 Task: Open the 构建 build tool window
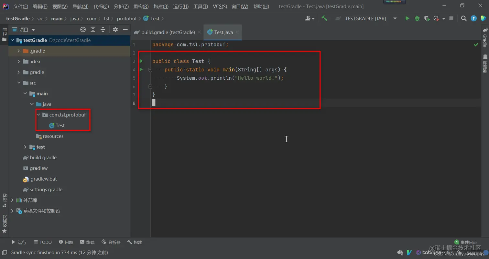[x=135, y=242]
